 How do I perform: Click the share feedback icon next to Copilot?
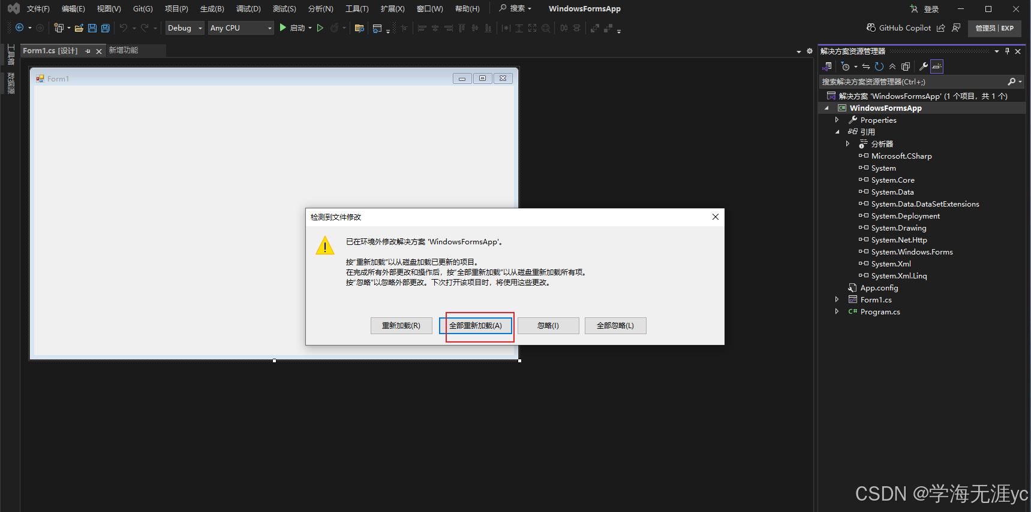tap(940, 28)
